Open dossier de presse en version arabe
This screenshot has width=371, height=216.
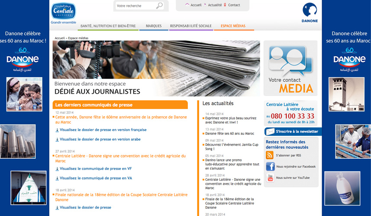pyautogui.click(x=100, y=139)
